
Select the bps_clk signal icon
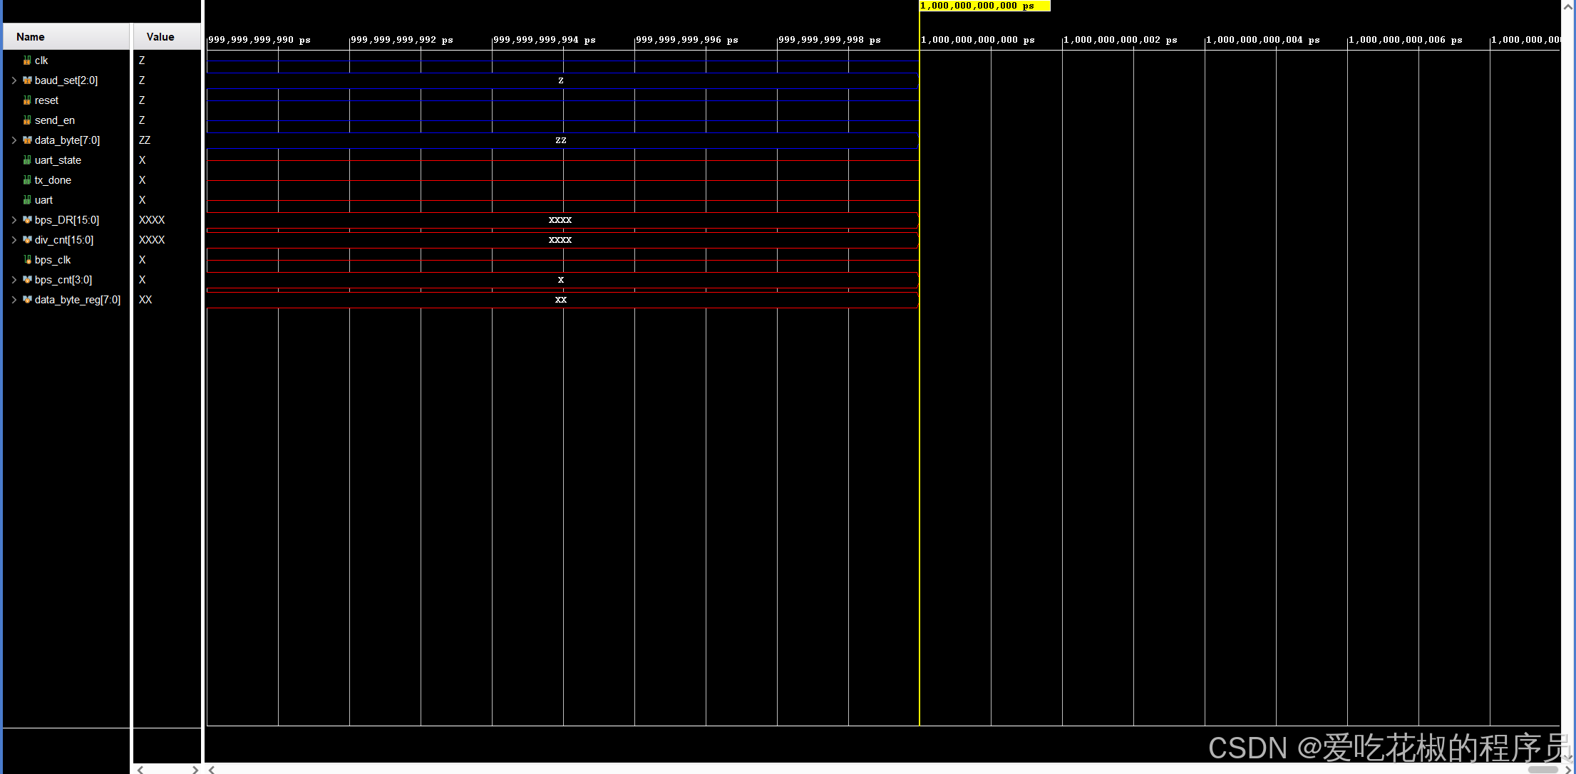[x=27, y=260]
